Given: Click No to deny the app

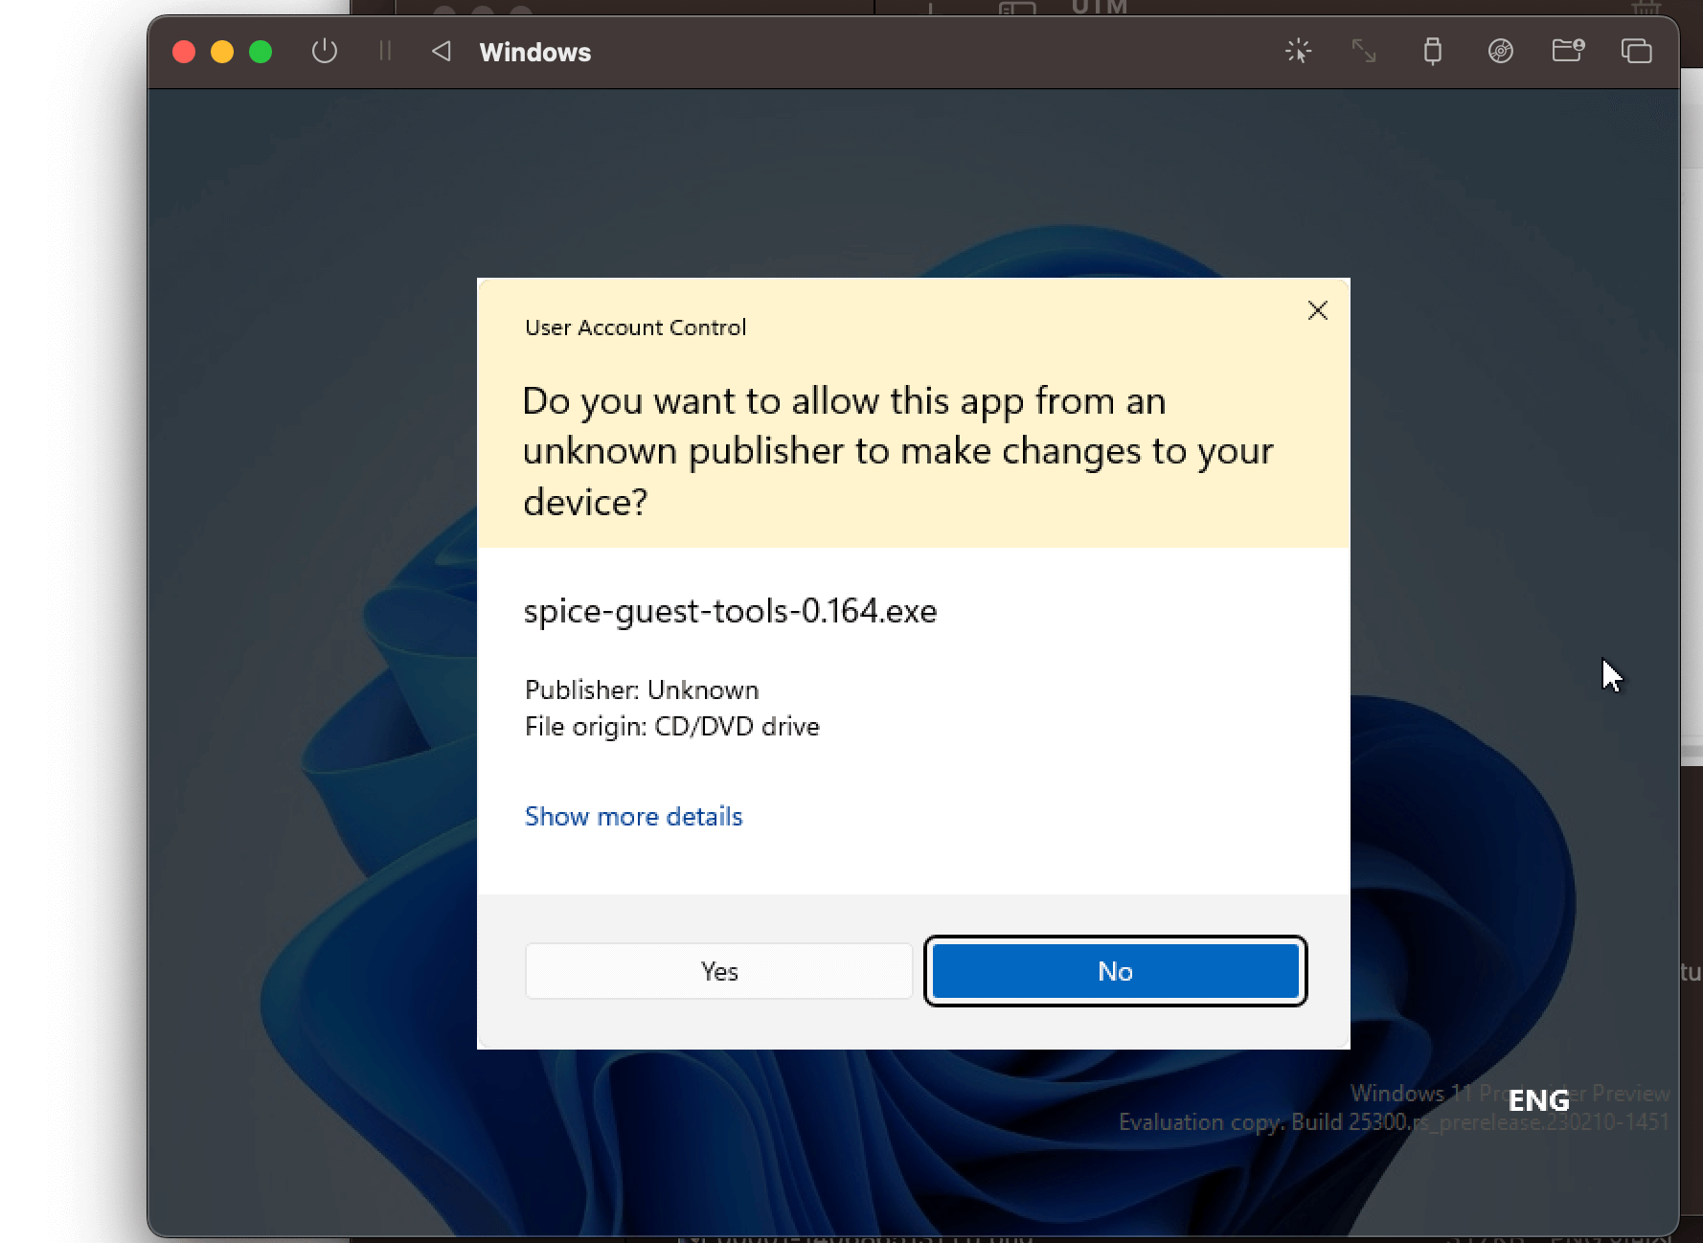Looking at the screenshot, I should tap(1115, 971).
